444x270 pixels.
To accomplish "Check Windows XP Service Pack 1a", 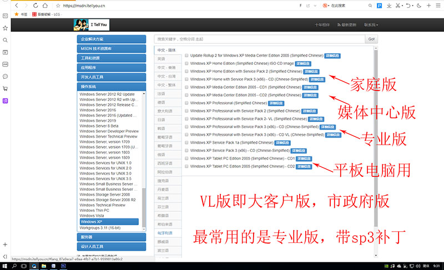I will click(186, 143).
